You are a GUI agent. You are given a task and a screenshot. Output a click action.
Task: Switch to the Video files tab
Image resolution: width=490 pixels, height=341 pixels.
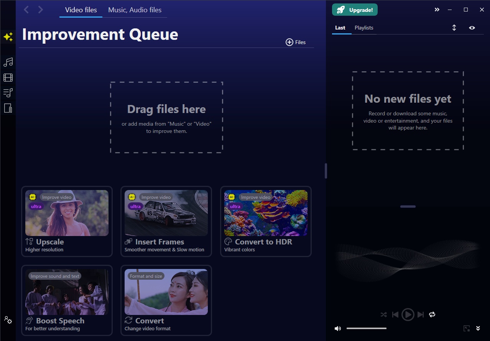pos(81,10)
